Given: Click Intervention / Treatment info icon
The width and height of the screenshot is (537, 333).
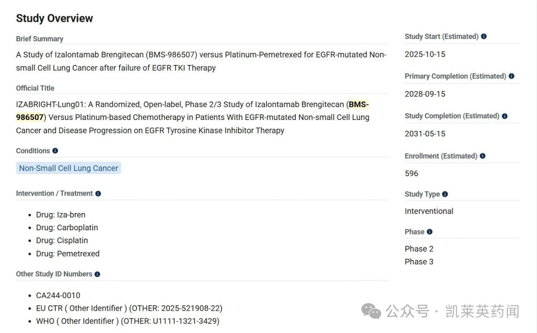Looking at the screenshot, I should pyautogui.click(x=98, y=194).
